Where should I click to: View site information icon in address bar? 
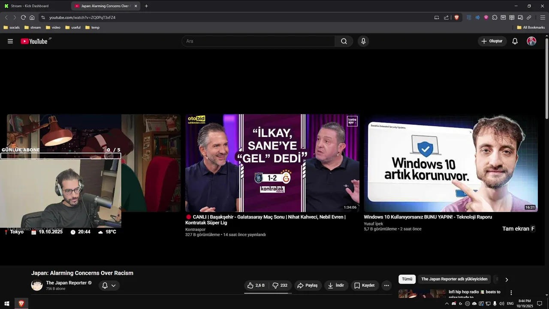pyautogui.click(x=43, y=18)
